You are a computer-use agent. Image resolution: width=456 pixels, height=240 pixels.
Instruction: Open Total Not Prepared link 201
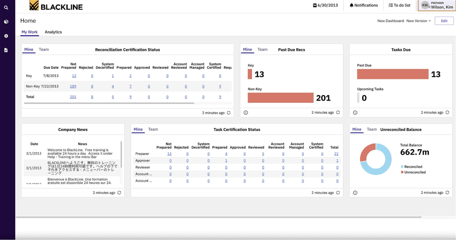(73, 97)
